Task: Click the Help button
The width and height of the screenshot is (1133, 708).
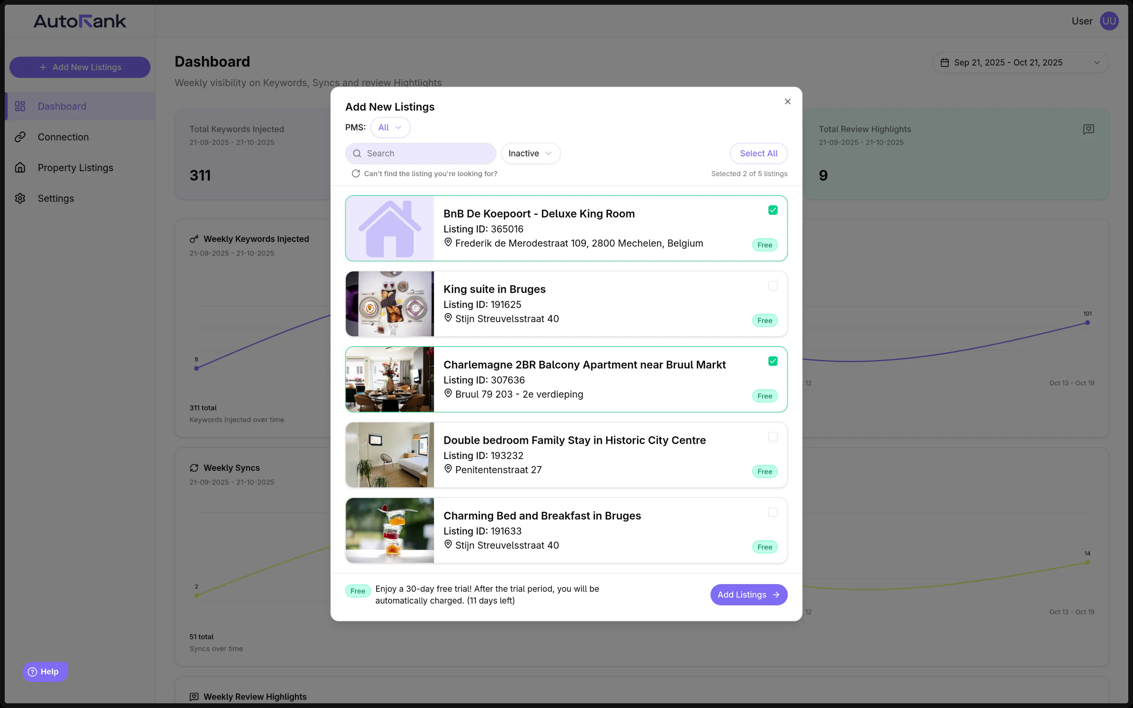Action: click(45, 672)
